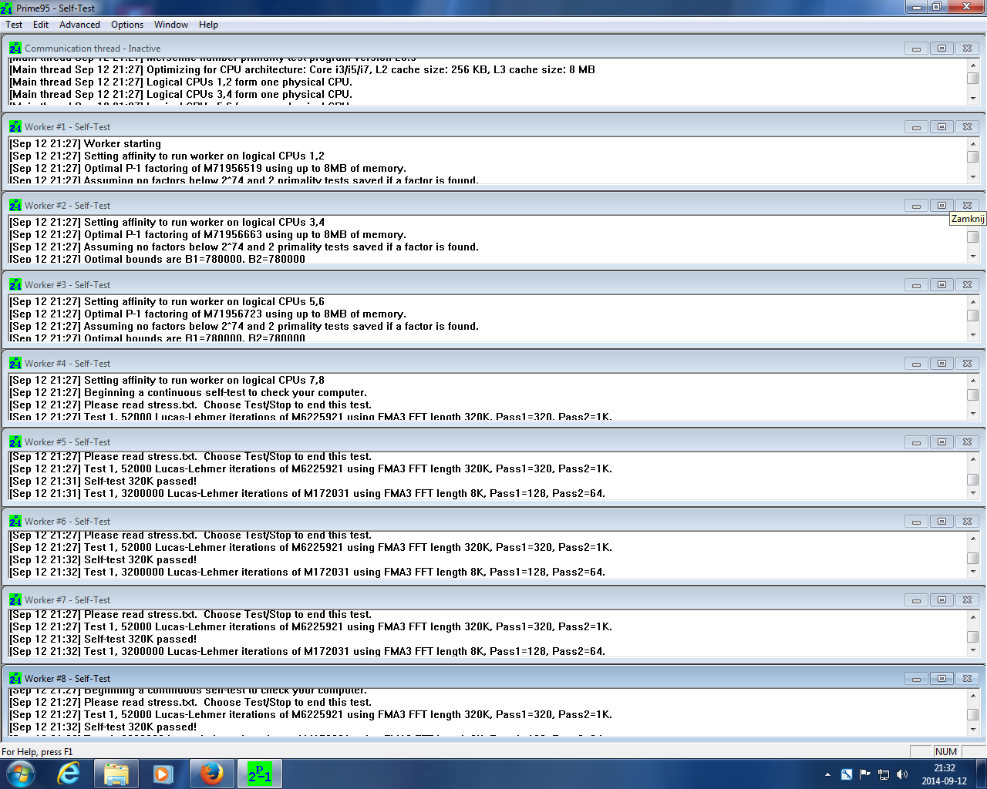Click scroll-down arrow in Communication thread window
This screenshot has width=987, height=789.
(x=973, y=99)
